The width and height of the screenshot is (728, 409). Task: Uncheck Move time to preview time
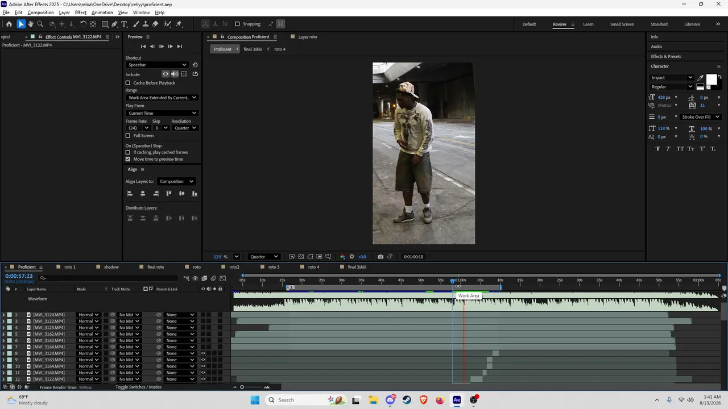(x=128, y=159)
